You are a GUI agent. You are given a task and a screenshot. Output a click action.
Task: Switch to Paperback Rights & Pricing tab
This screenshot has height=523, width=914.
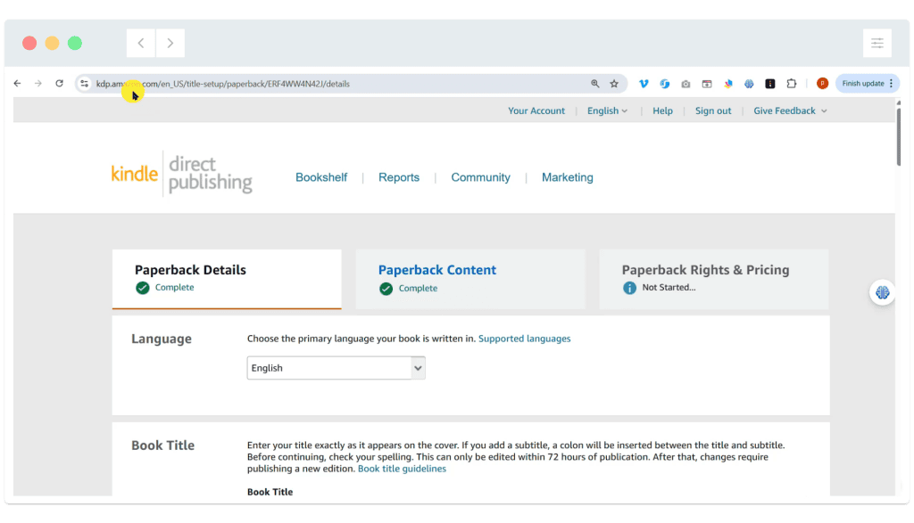pos(714,279)
